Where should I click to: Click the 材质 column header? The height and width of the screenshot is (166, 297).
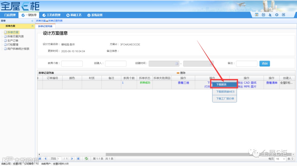[x=92, y=78]
